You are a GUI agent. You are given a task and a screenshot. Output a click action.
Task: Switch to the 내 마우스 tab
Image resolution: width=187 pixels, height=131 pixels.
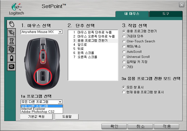point(132,14)
